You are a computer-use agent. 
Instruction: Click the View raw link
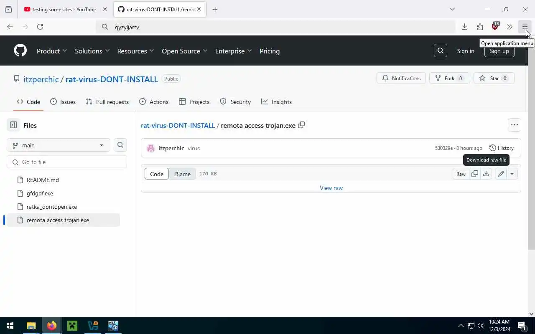pos(331,188)
